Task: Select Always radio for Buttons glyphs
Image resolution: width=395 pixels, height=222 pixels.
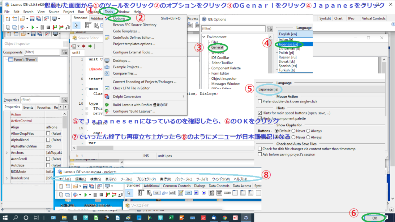Action: (308, 131)
